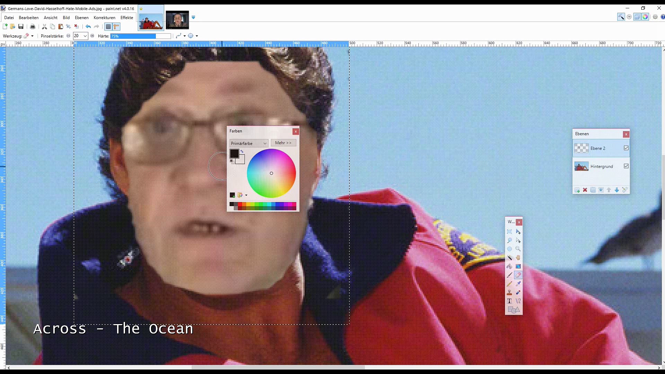Viewport: 665px width, 374px height.
Task: Click the Undo arrow icon
Action: click(88, 27)
